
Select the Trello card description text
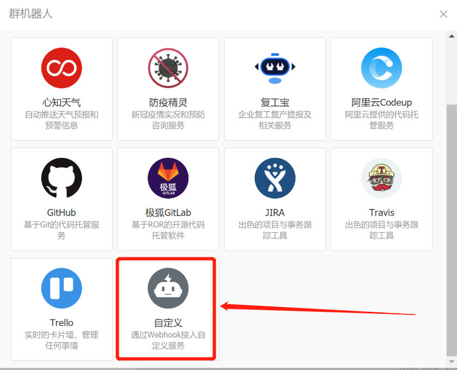pyautogui.click(x=62, y=340)
